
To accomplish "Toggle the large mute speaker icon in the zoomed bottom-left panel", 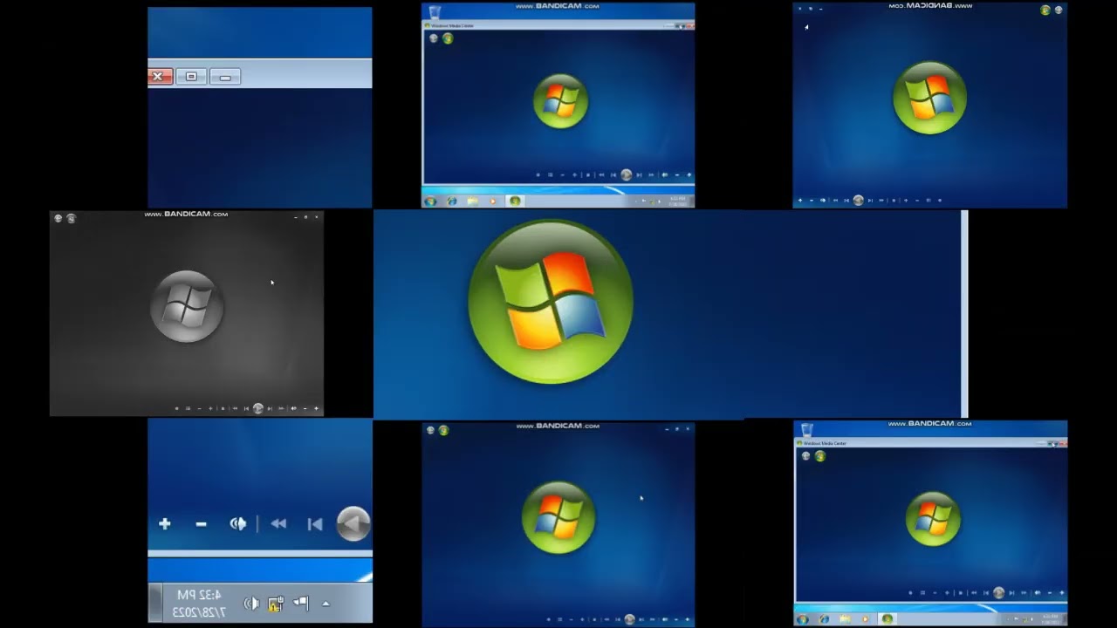I will 237,523.
